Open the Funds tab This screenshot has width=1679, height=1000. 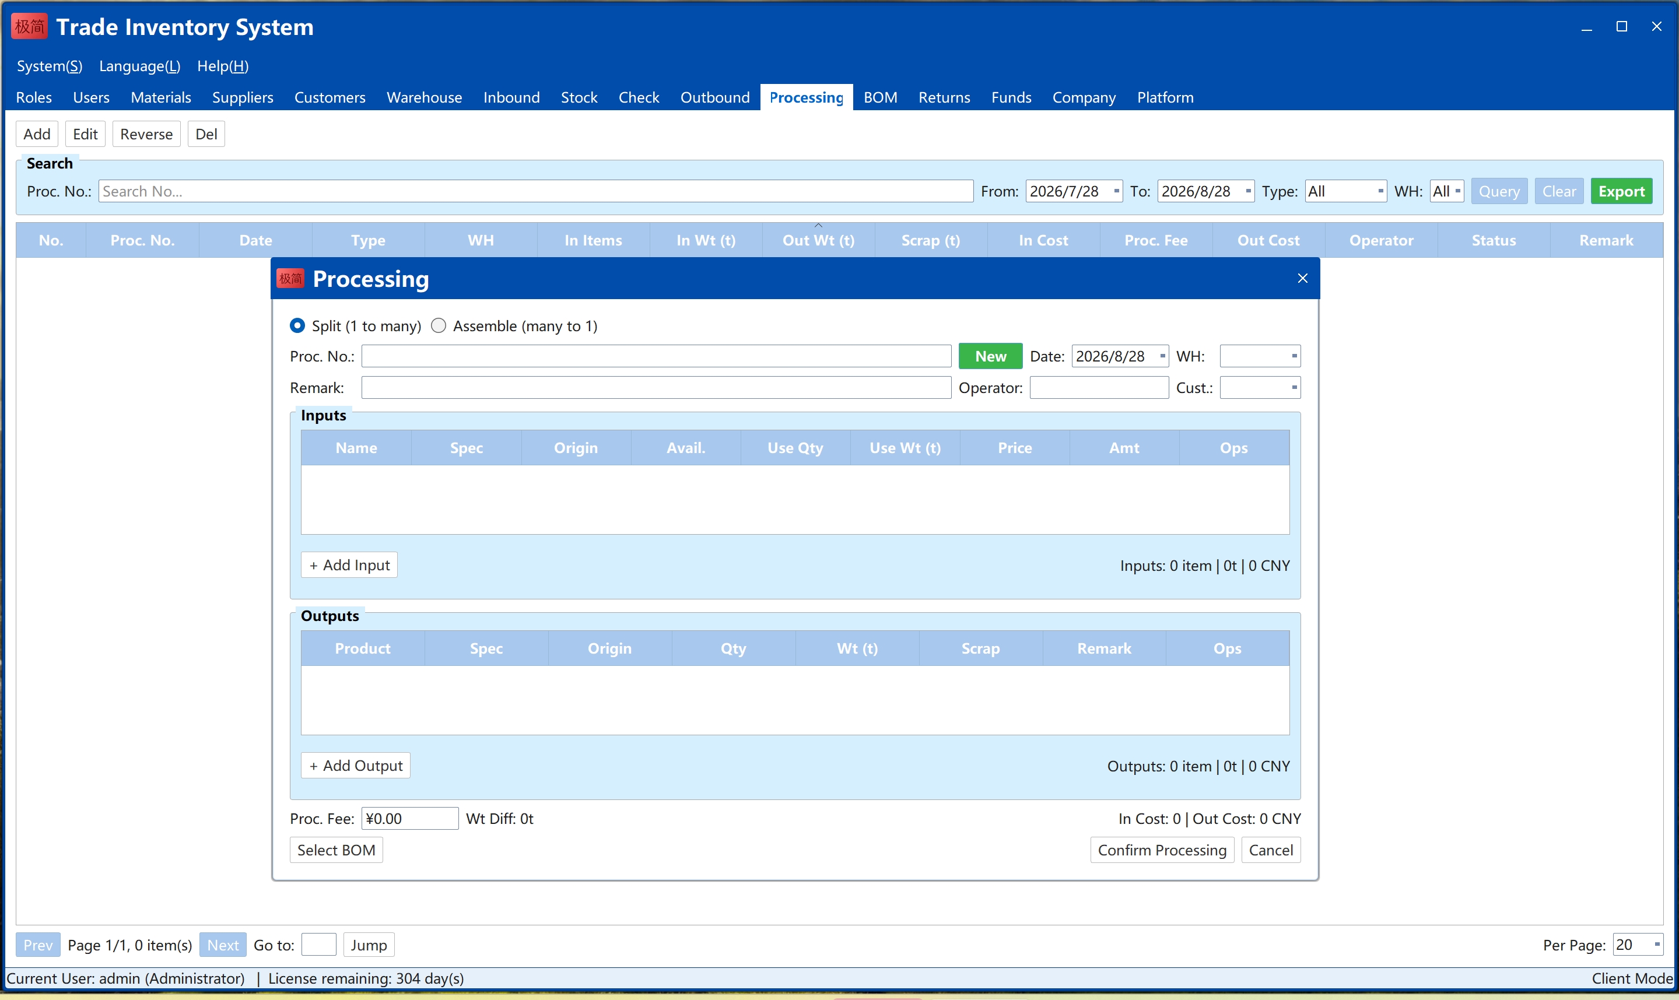tap(1011, 97)
